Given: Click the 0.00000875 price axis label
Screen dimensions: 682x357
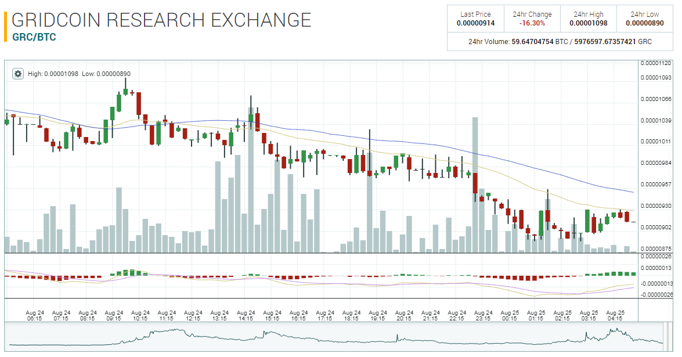Looking at the screenshot, I should pyautogui.click(x=656, y=248).
